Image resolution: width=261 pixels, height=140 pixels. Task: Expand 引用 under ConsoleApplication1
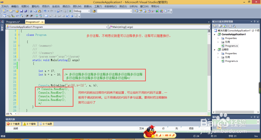pyautogui.click(x=218, y=42)
